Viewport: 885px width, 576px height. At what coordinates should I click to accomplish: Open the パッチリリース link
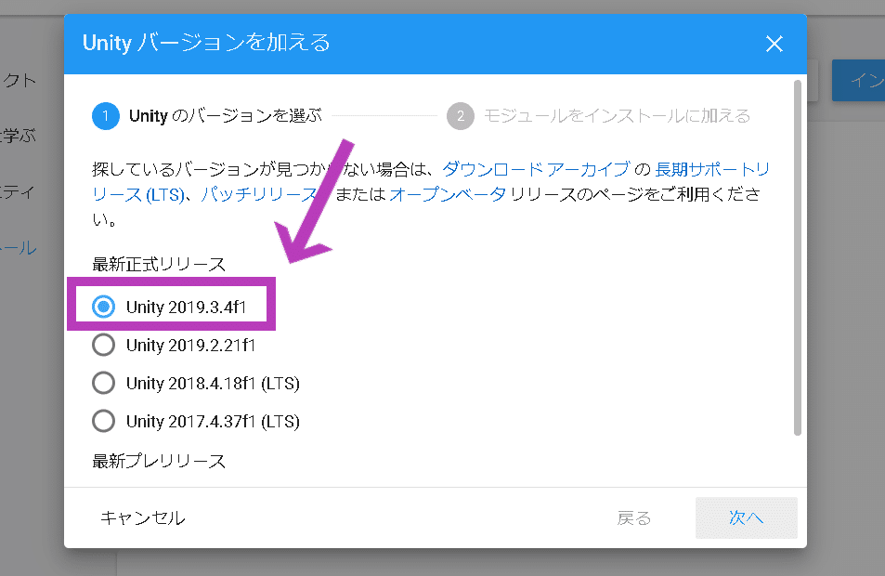point(260,194)
